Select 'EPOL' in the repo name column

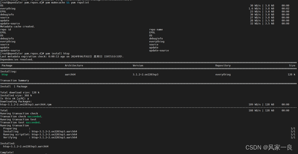click(152, 33)
